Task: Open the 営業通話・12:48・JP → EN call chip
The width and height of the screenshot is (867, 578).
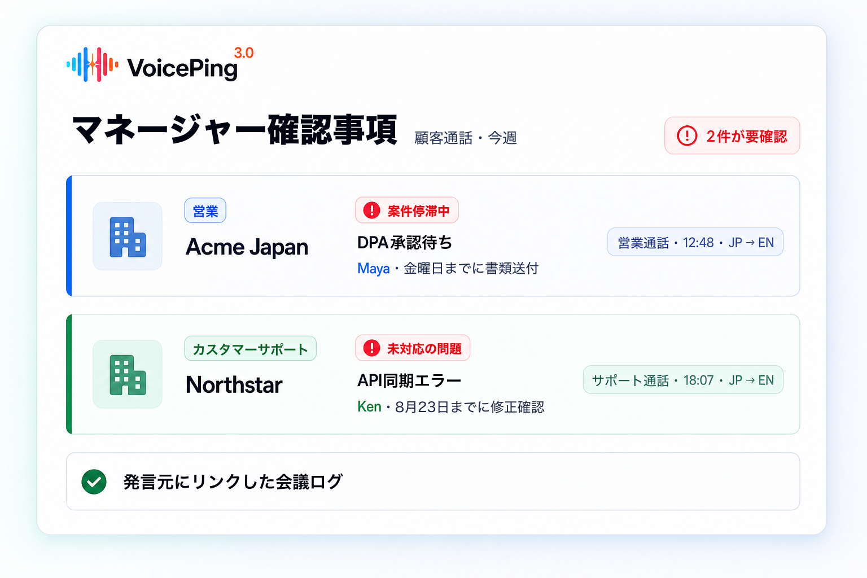Action: [695, 242]
